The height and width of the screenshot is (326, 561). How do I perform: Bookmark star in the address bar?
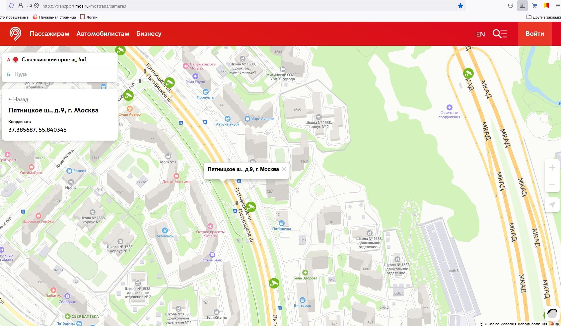460,6
